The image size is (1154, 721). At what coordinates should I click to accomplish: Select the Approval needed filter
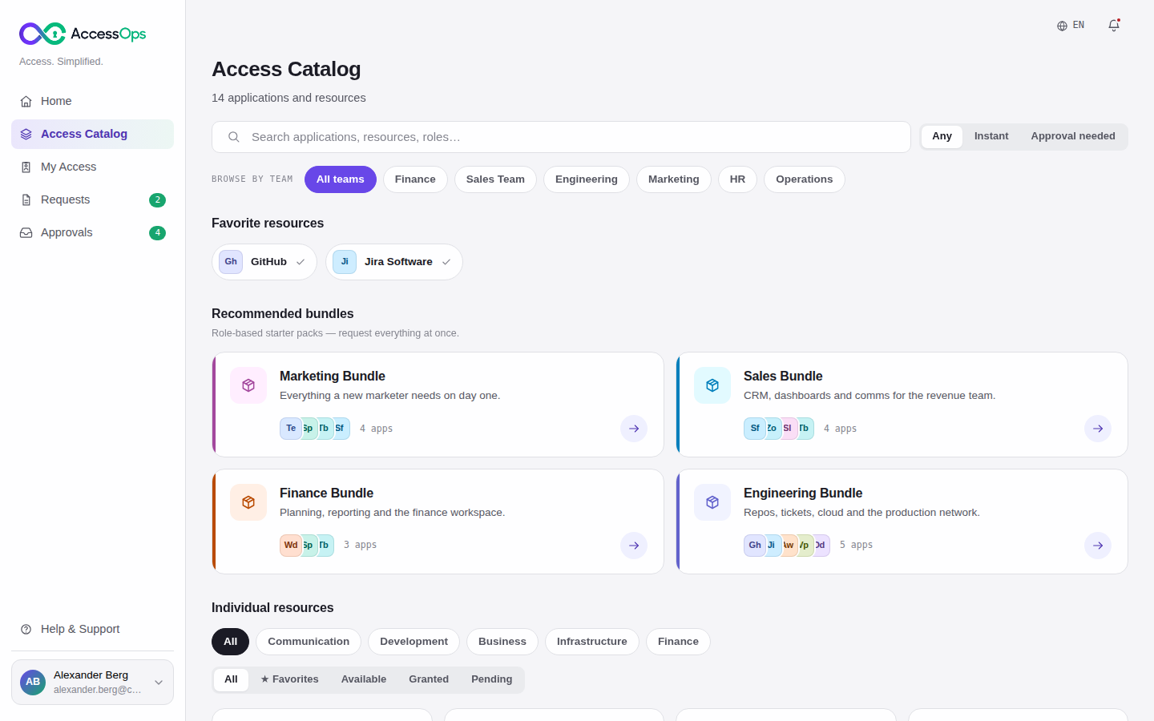tap(1073, 136)
